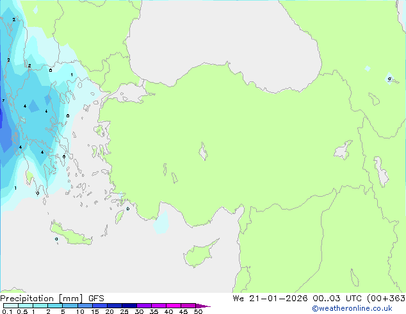Click the "7" precipitation value on the map
Screen dimensions: 406x314
[x=3, y=101]
